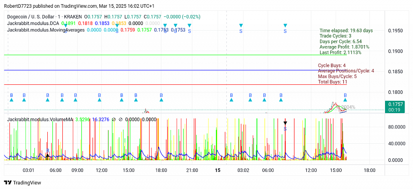Click the Days per Cycle: 6.54 statistic
The width and height of the screenshot is (413, 189).
point(341,41)
